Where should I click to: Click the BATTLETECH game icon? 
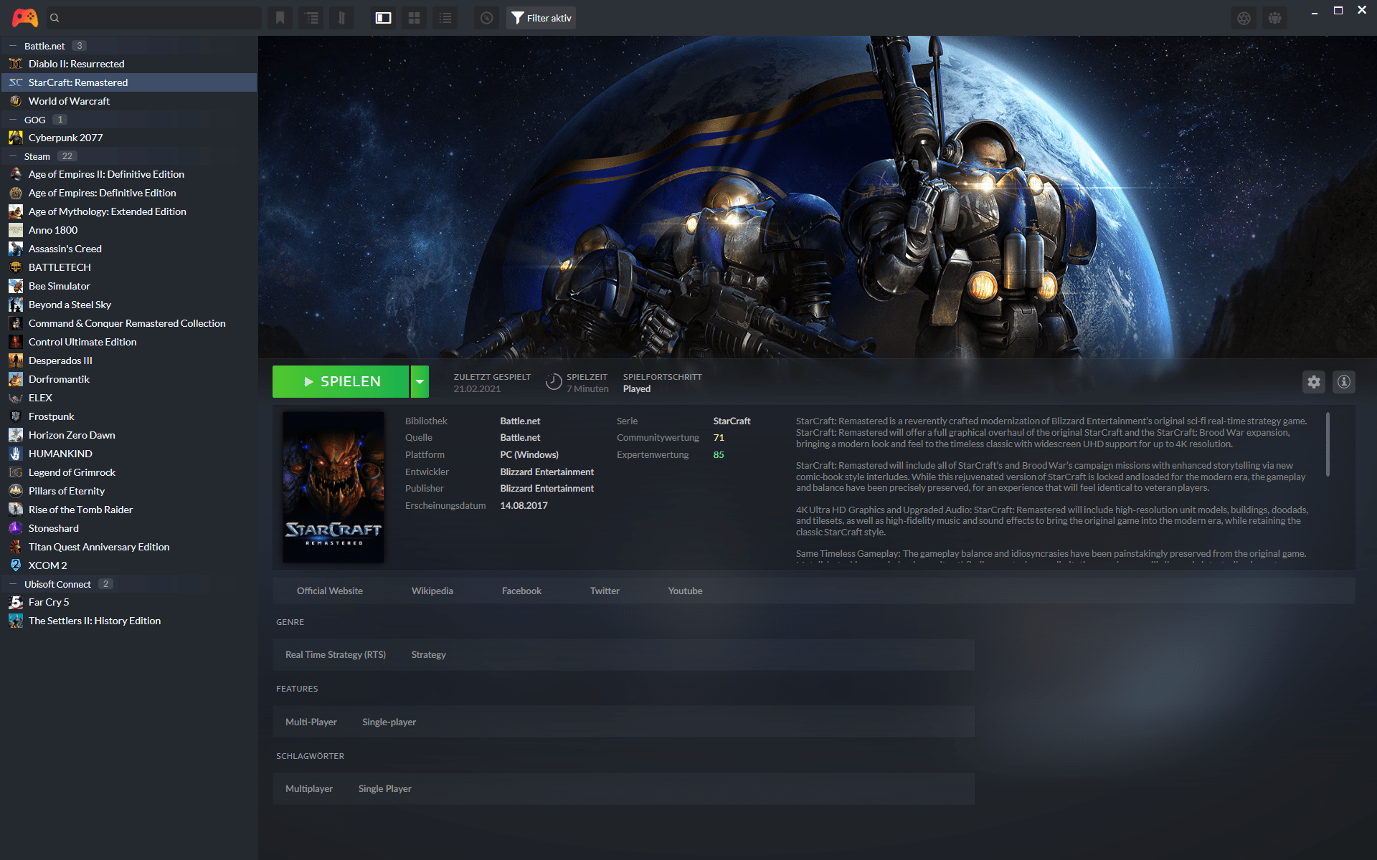16,267
